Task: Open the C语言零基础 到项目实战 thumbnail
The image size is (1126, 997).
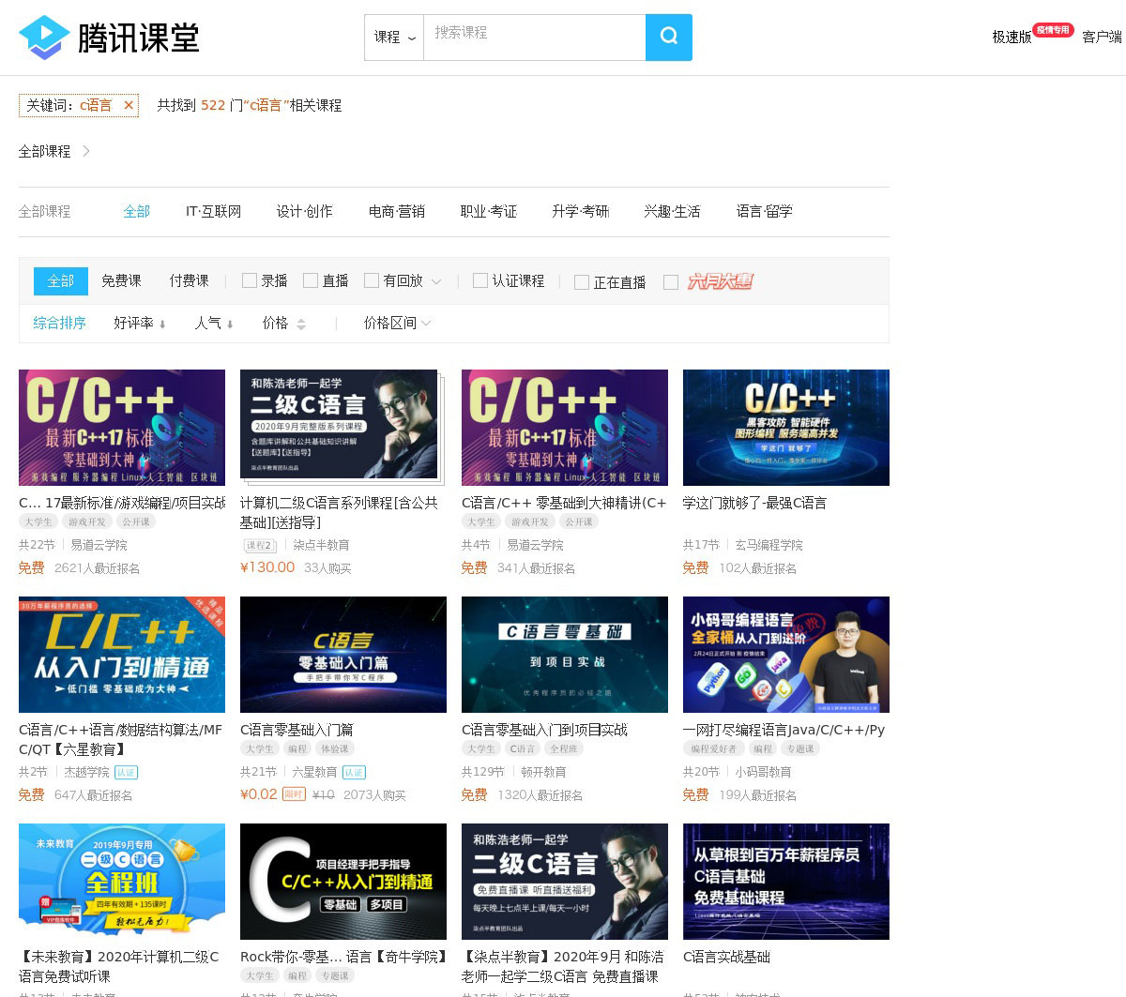Action: point(565,655)
